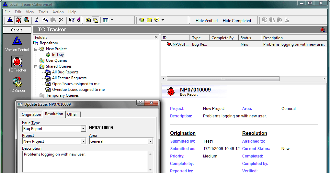This screenshot has height=173, width=330.
Task: Open the Issue Type dropdown
Action: pyautogui.click(x=83, y=129)
